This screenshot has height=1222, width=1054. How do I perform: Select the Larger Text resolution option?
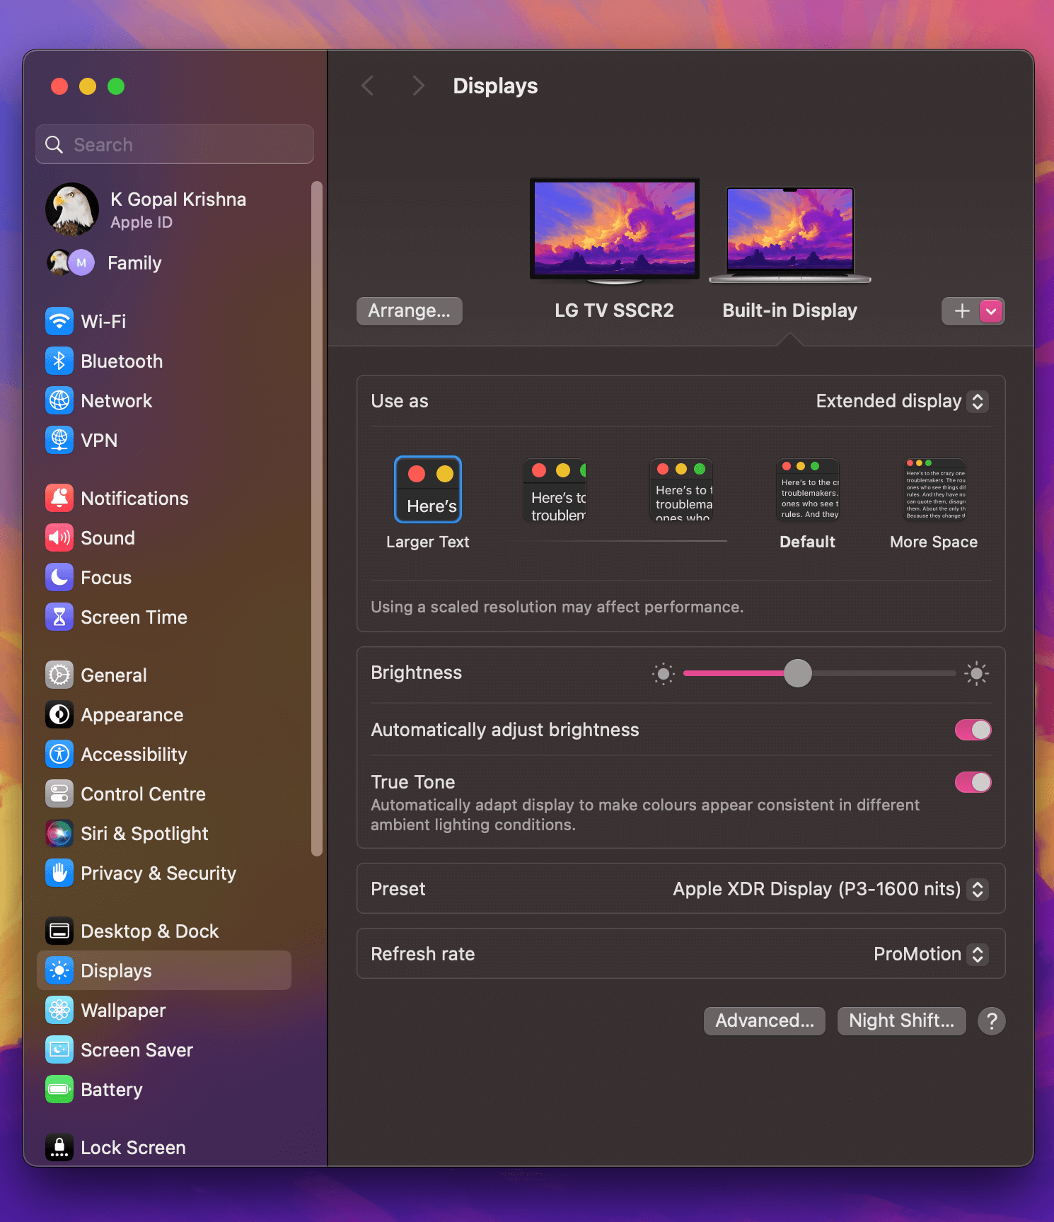coord(428,490)
